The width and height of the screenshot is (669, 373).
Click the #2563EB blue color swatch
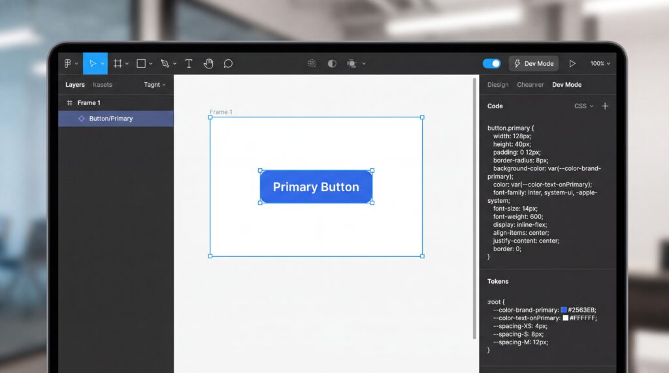pyautogui.click(x=564, y=310)
